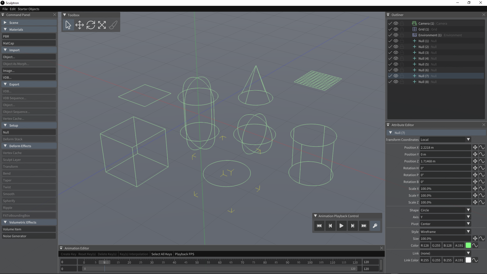Toggle the lock icon for Grid (1)

[x=402, y=29]
